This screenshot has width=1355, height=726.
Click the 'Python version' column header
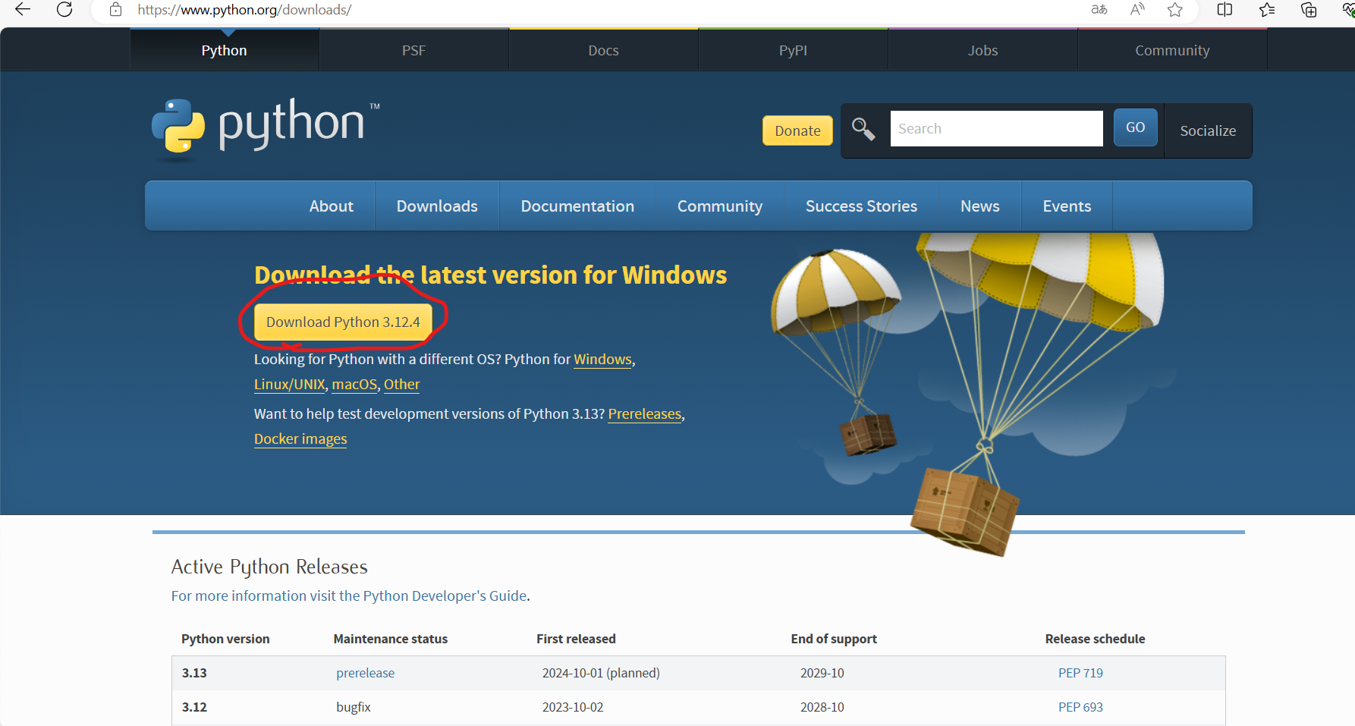[225, 639]
